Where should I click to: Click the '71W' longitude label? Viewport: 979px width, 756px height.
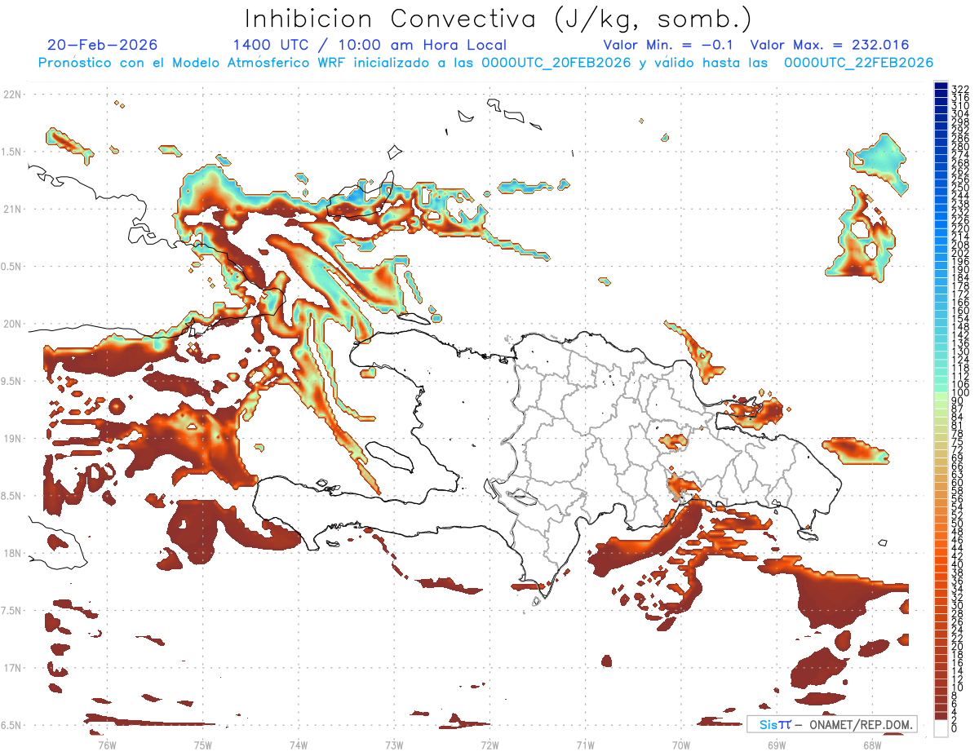[585, 745]
